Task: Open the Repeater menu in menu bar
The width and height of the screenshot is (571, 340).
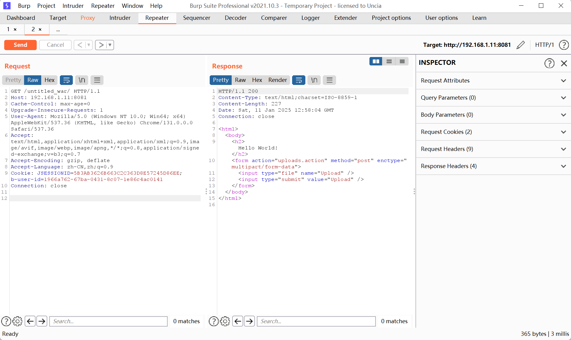Action: tap(103, 6)
